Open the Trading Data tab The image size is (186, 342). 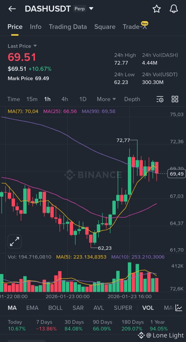(68, 27)
